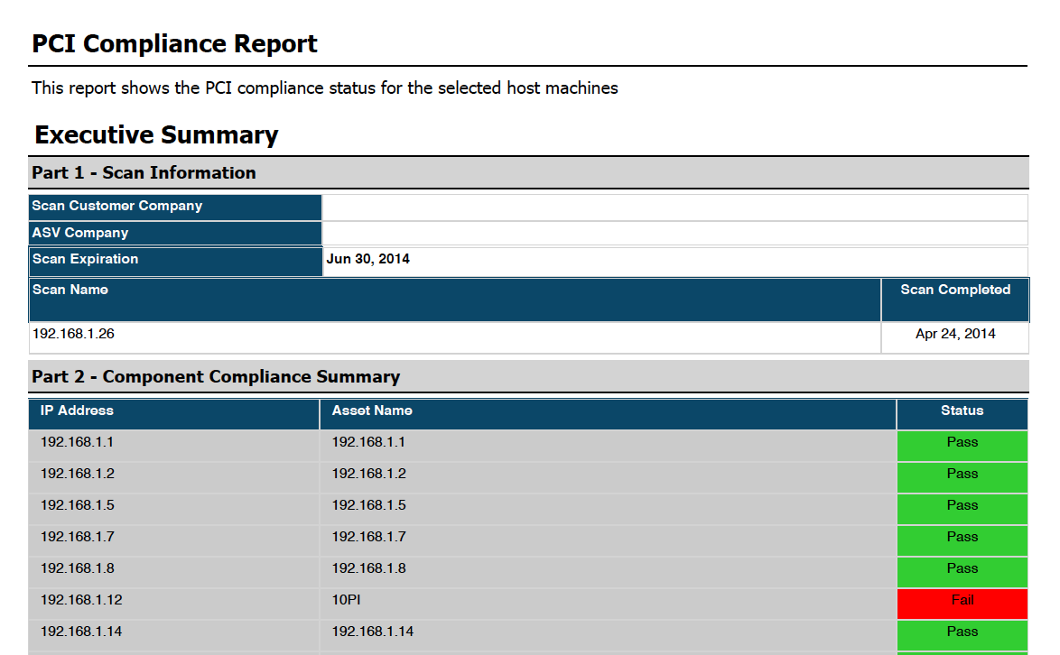Select the Scan Expiration date Jun 30, 2014
1060x655 pixels.
point(367,260)
